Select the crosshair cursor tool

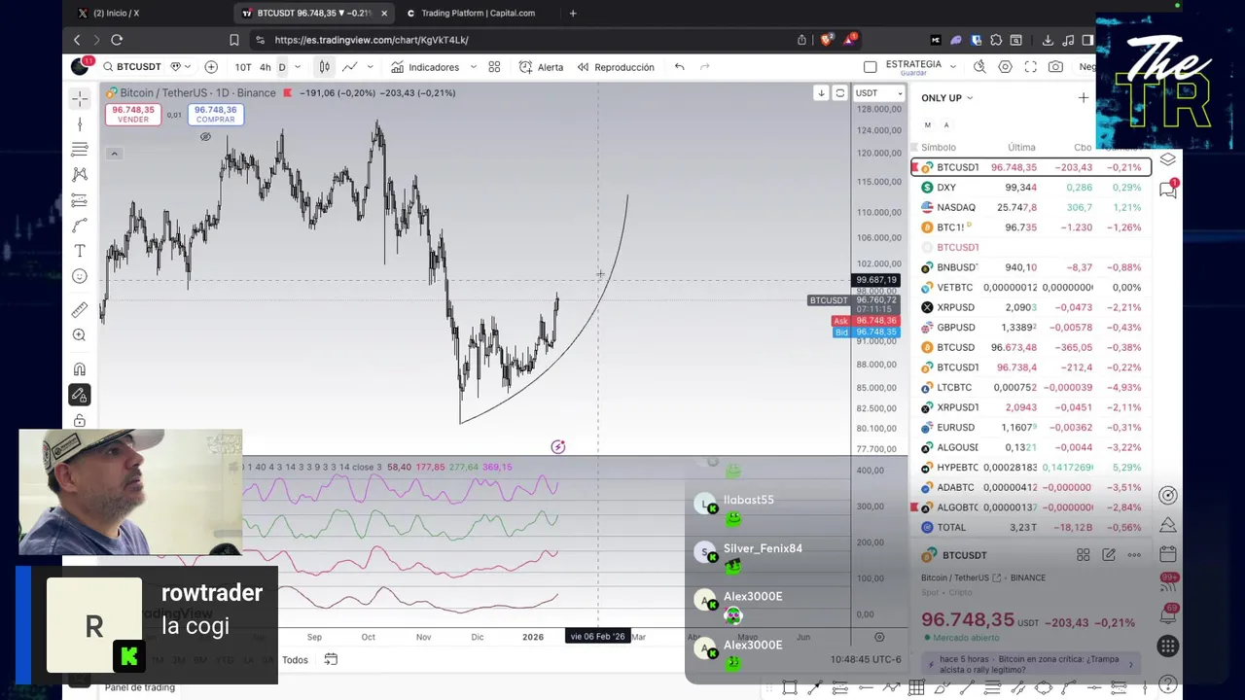(x=80, y=98)
